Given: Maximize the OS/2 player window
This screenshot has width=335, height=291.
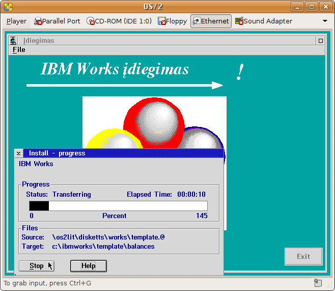Looking at the screenshot, I should pos(311,7).
